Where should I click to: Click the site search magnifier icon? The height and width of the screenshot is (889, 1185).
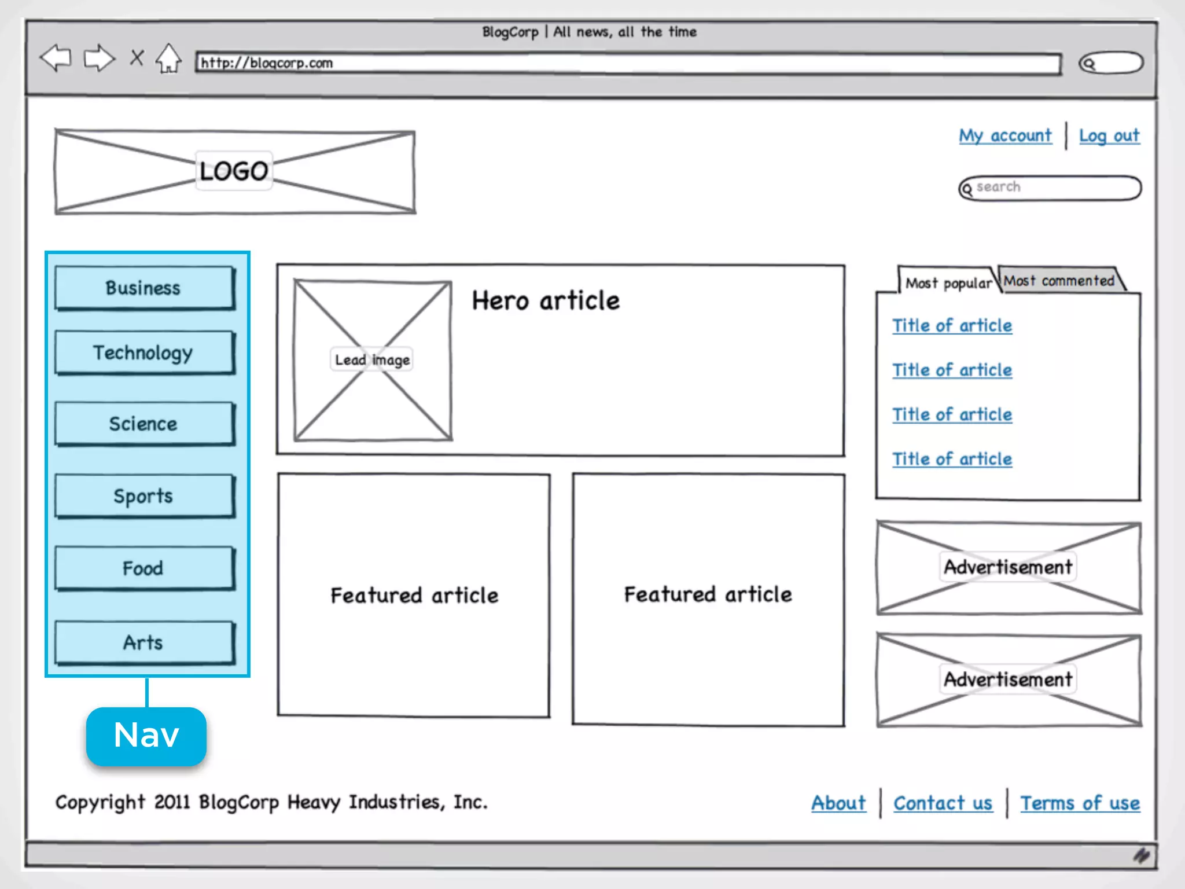point(967,189)
